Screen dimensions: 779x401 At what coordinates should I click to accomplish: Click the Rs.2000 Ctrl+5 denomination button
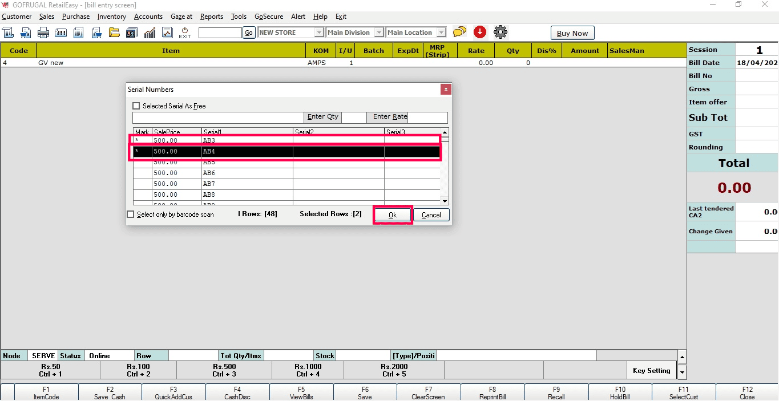pos(394,371)
